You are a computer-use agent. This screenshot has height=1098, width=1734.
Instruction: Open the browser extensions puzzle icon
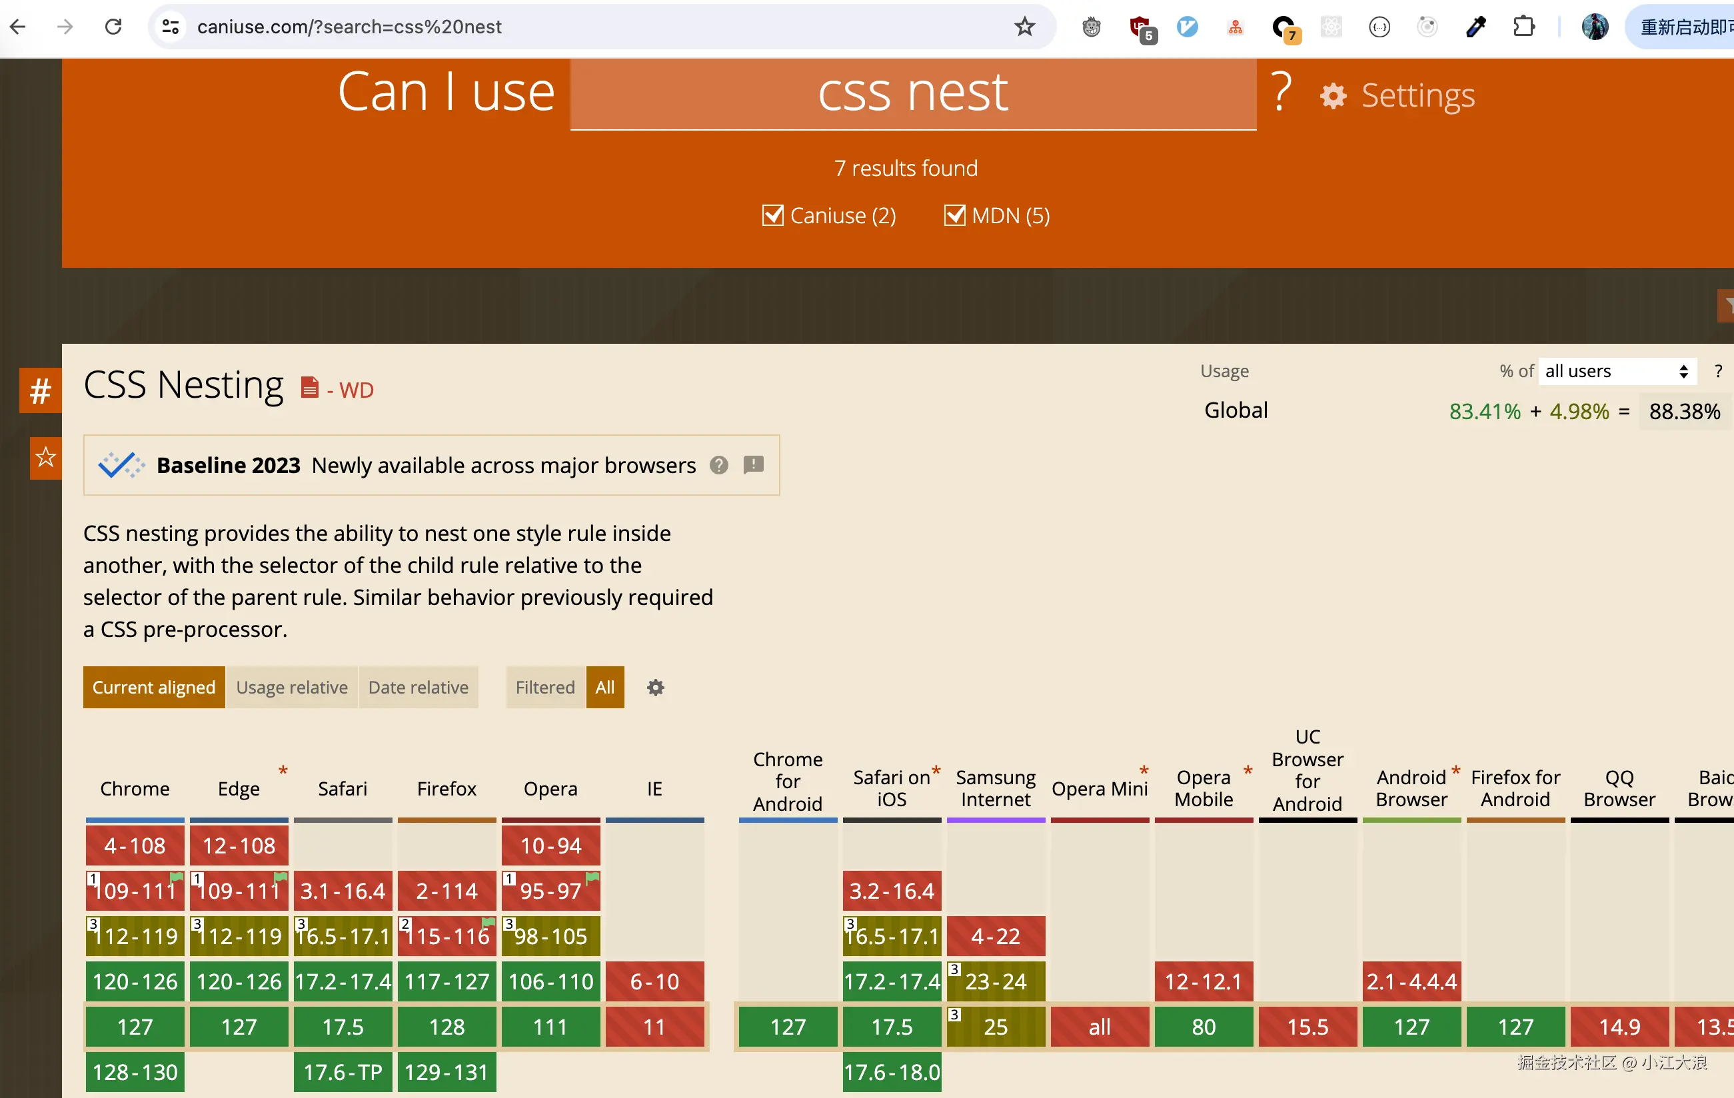(x=1523, y=27)
